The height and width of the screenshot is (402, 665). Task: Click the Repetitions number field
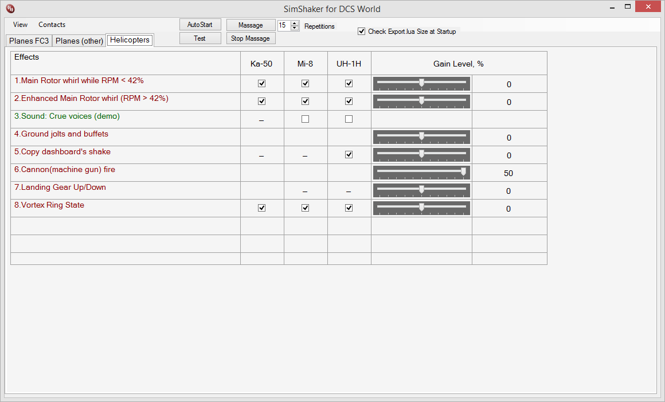pos(284,25)
